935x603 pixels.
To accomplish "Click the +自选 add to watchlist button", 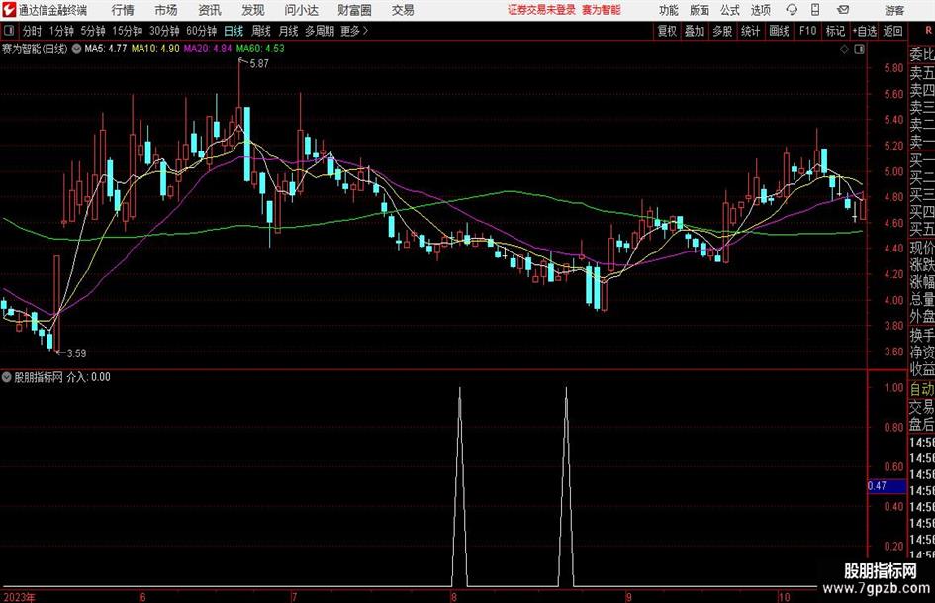I will pos(865,31).
